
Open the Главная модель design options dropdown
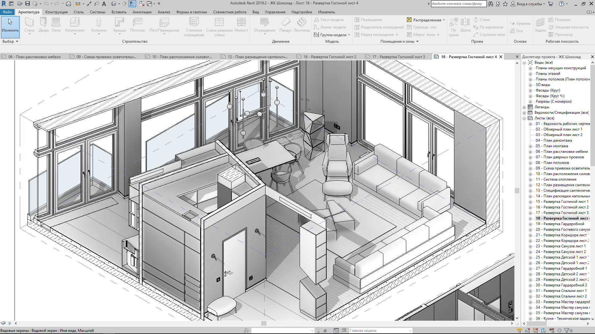(x=410, y=331)
